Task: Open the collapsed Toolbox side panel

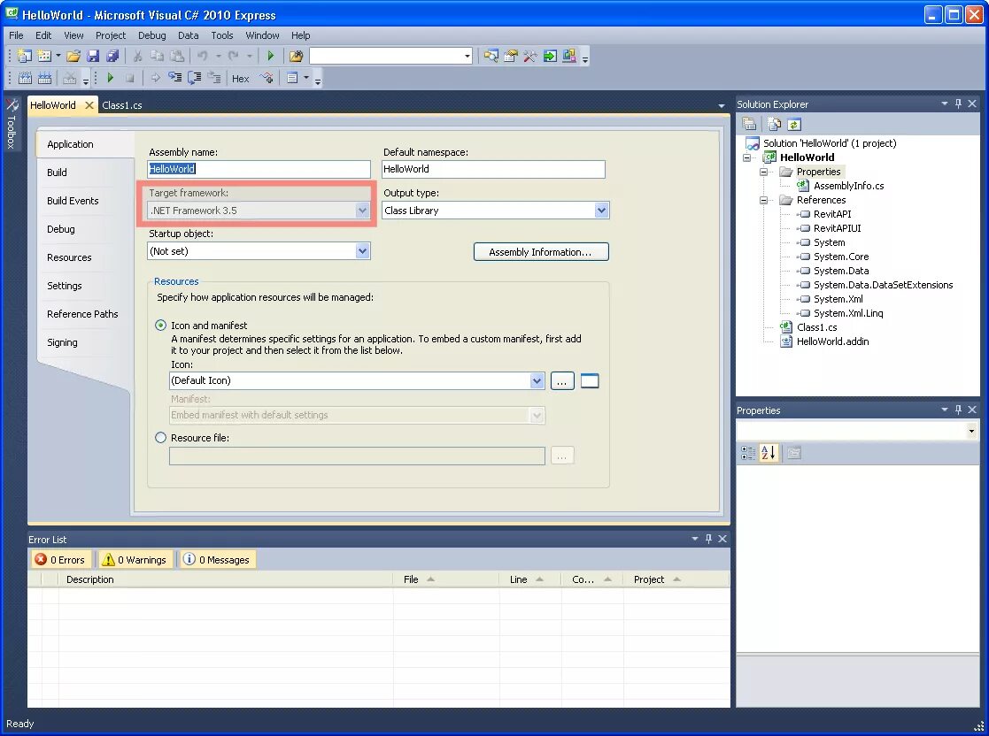Action: tap(12, 124)
